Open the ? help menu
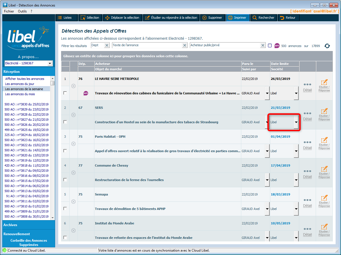 pos(31,11)
